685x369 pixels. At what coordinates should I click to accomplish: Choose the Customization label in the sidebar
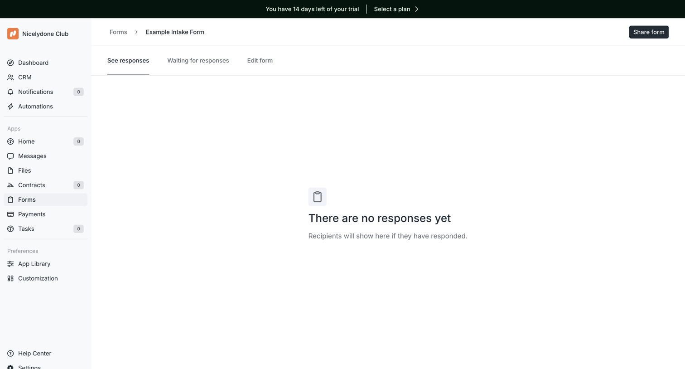click(x=38, y=278)
